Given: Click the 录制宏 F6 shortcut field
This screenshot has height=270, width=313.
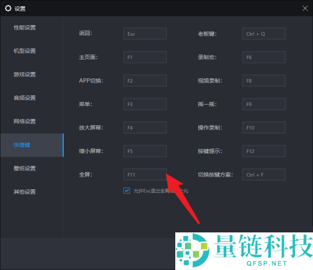Looking at the screenshot, I should [x=264, y=57].
